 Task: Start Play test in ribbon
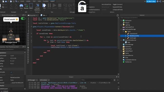pos(44,5)
